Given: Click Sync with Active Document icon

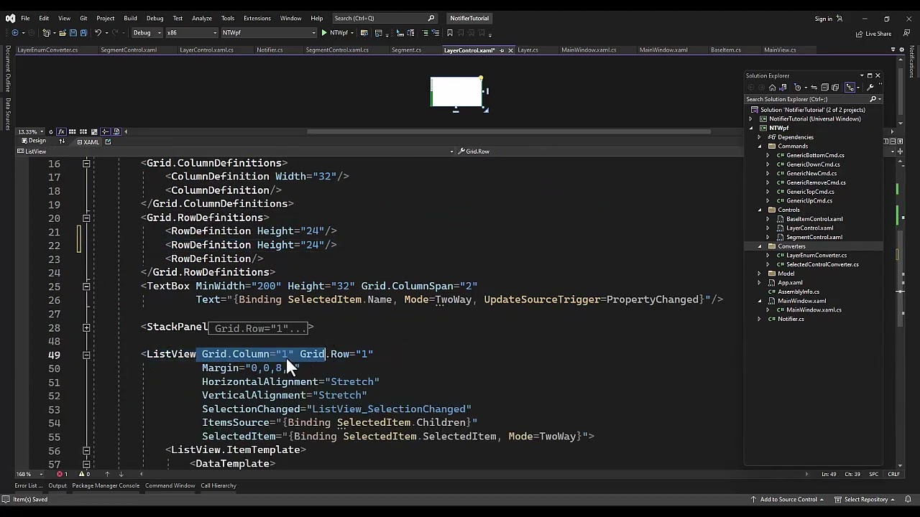Looking at the screenshot, I should (x=814, y=88).
